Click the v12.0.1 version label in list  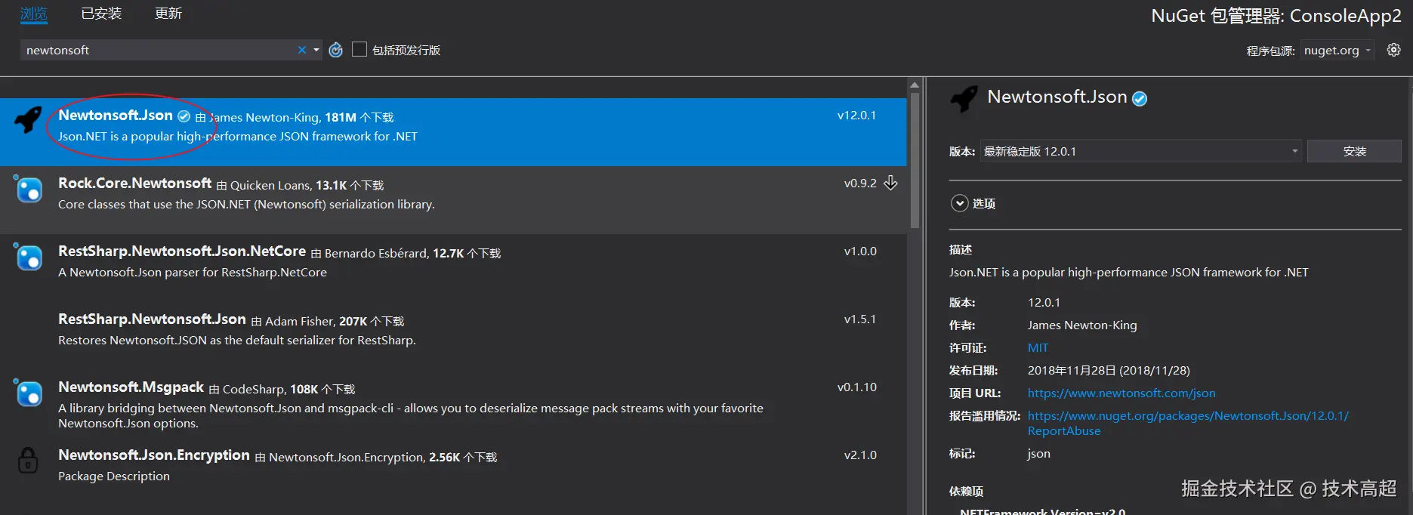[x=856, y=116]
